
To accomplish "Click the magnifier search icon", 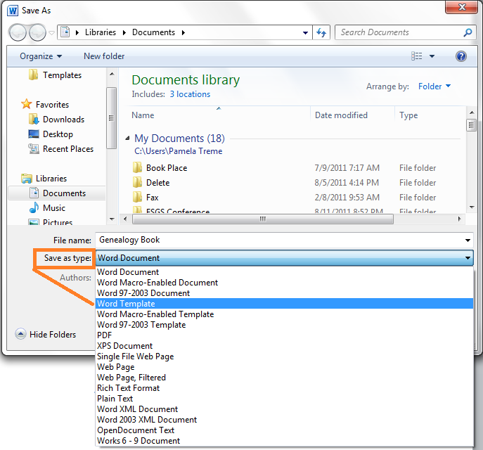I will (x=468, y=32).
